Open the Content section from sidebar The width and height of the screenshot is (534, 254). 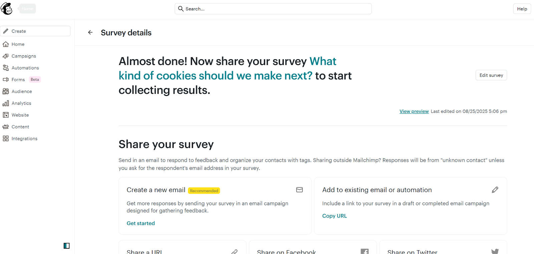20,126
